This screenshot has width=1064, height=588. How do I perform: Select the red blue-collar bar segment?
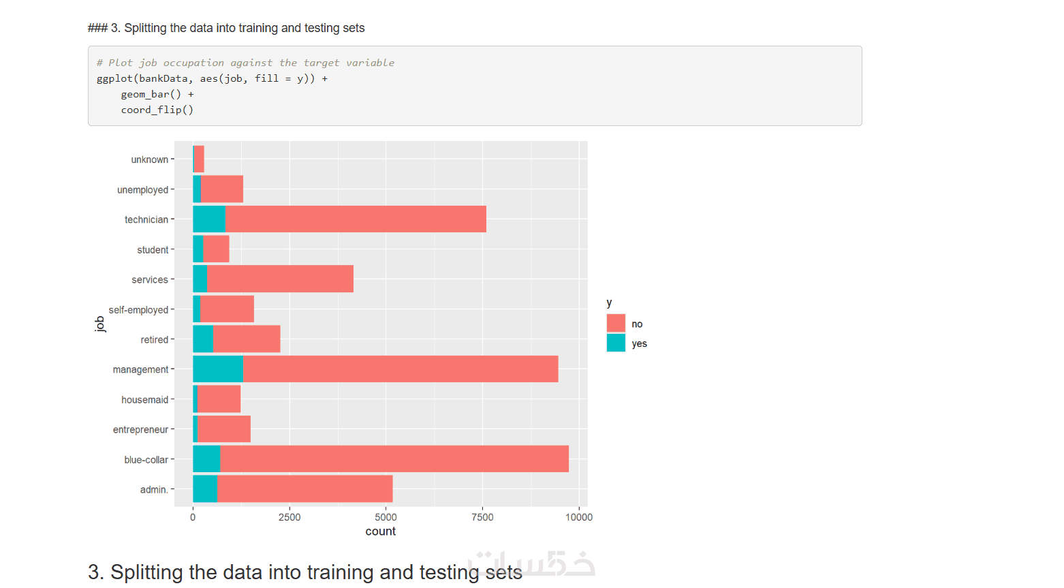coord(394,459)
